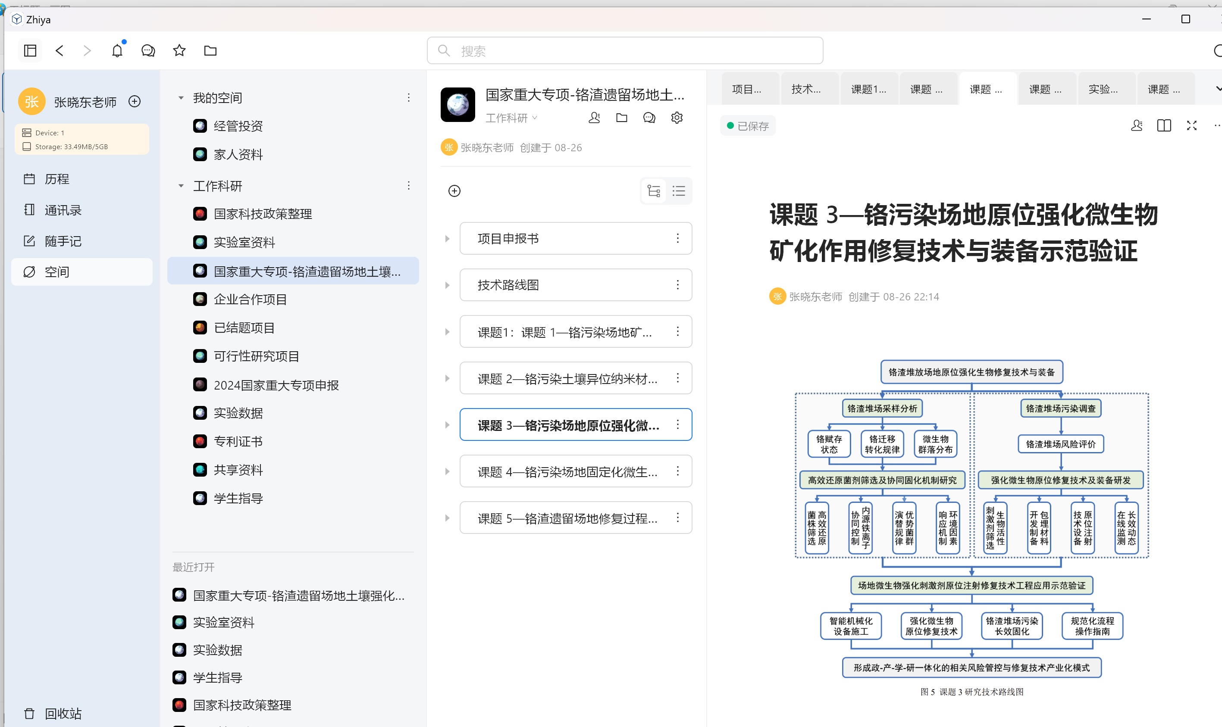Screen dimensions: 1222x727
Task: Enter fullscreen mode for the document
Action: point(1192,126)
